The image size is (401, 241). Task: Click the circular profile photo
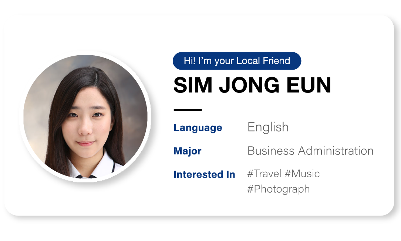(85, 116)
